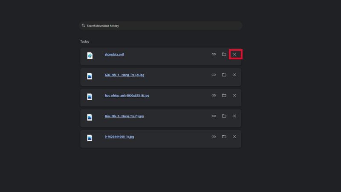
Task: Copy link for hoc_nhiep_anh-1000x625 (1).jpg
Action: pos(214,96)
